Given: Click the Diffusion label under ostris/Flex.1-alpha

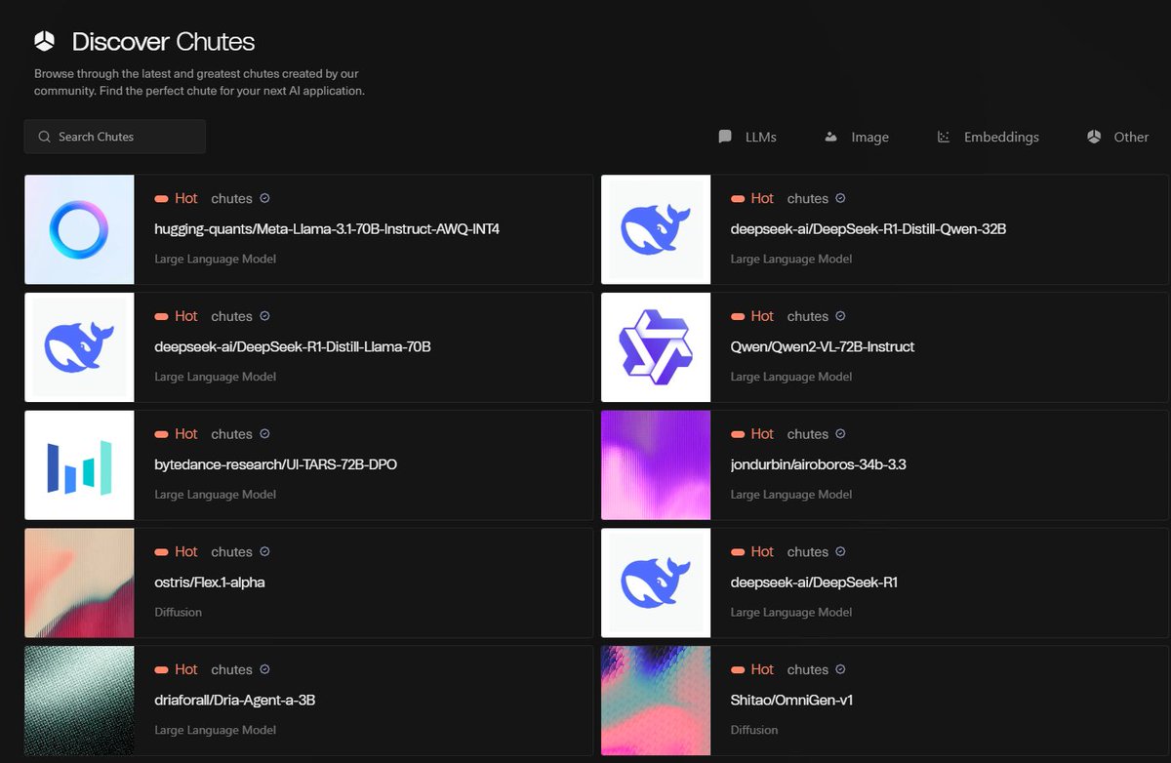Looking at the screenshot, I should (x=178, y=613).
